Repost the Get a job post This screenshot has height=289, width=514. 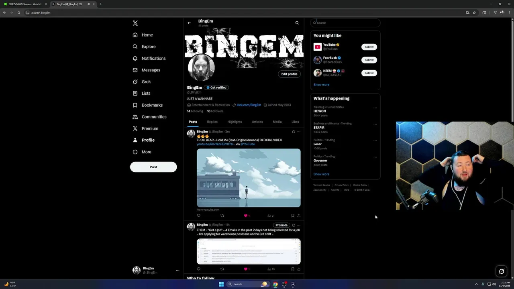click(x=222, y=269)
